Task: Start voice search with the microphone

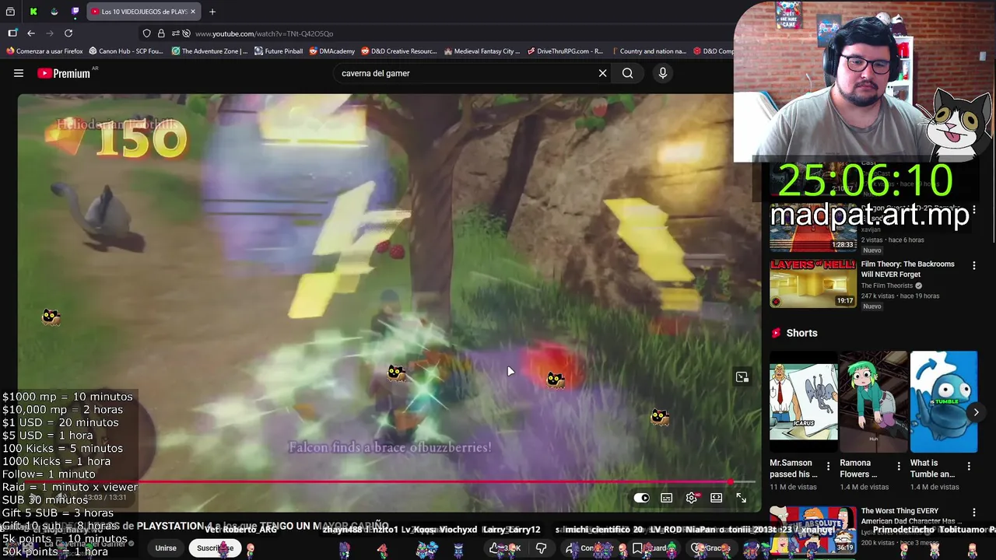Action: click(x=663, y=73)
